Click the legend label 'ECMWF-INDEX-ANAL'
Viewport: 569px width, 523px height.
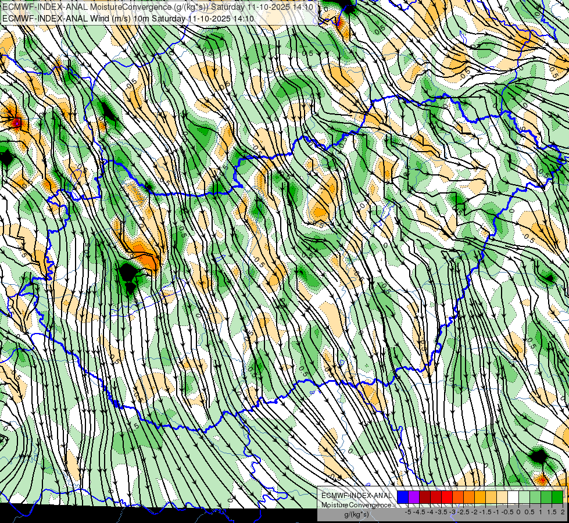(357, 496)
